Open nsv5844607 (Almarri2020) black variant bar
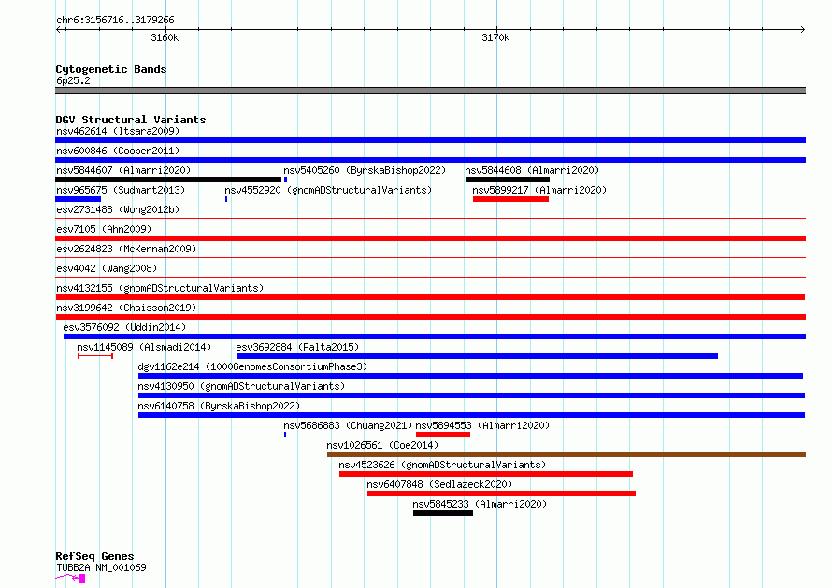 tap(168, 179)
